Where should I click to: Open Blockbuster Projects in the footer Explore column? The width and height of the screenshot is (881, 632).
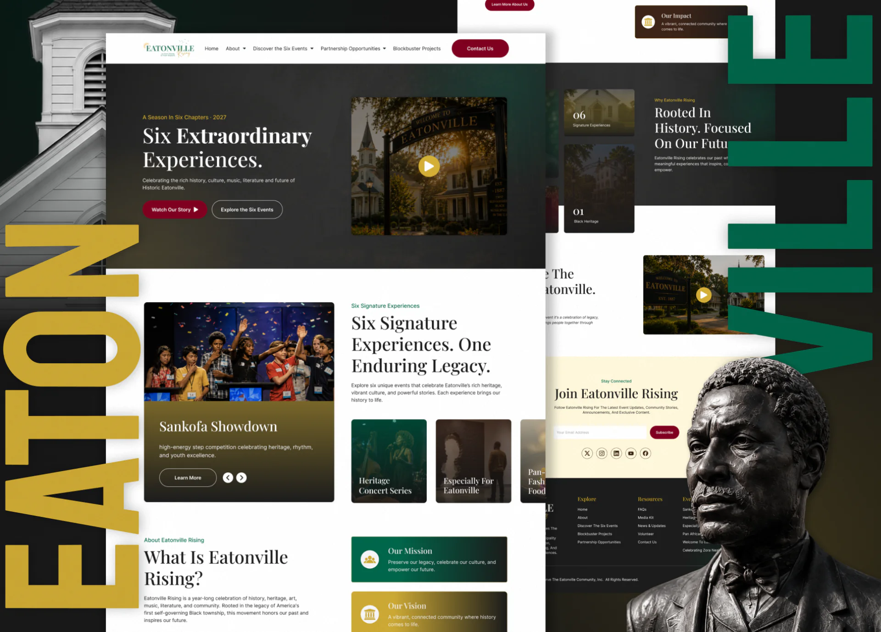tap(595, 534)
